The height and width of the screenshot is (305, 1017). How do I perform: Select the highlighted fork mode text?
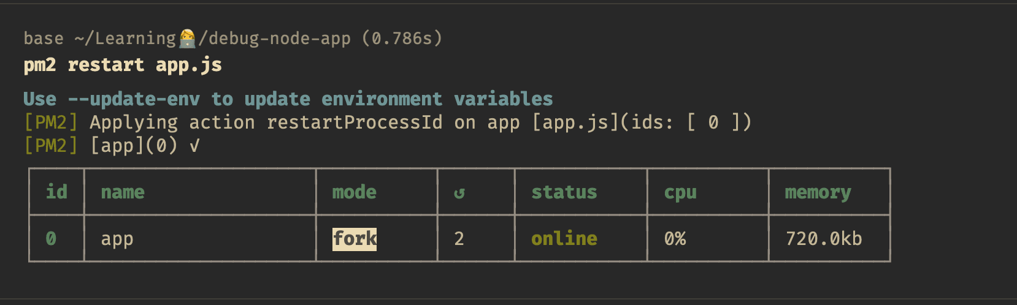pos(355,238)
